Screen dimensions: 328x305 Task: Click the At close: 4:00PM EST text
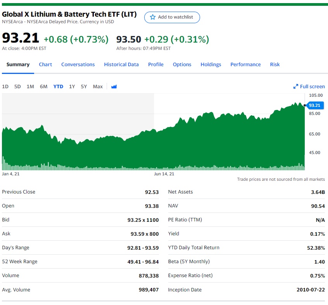point(24,48)
